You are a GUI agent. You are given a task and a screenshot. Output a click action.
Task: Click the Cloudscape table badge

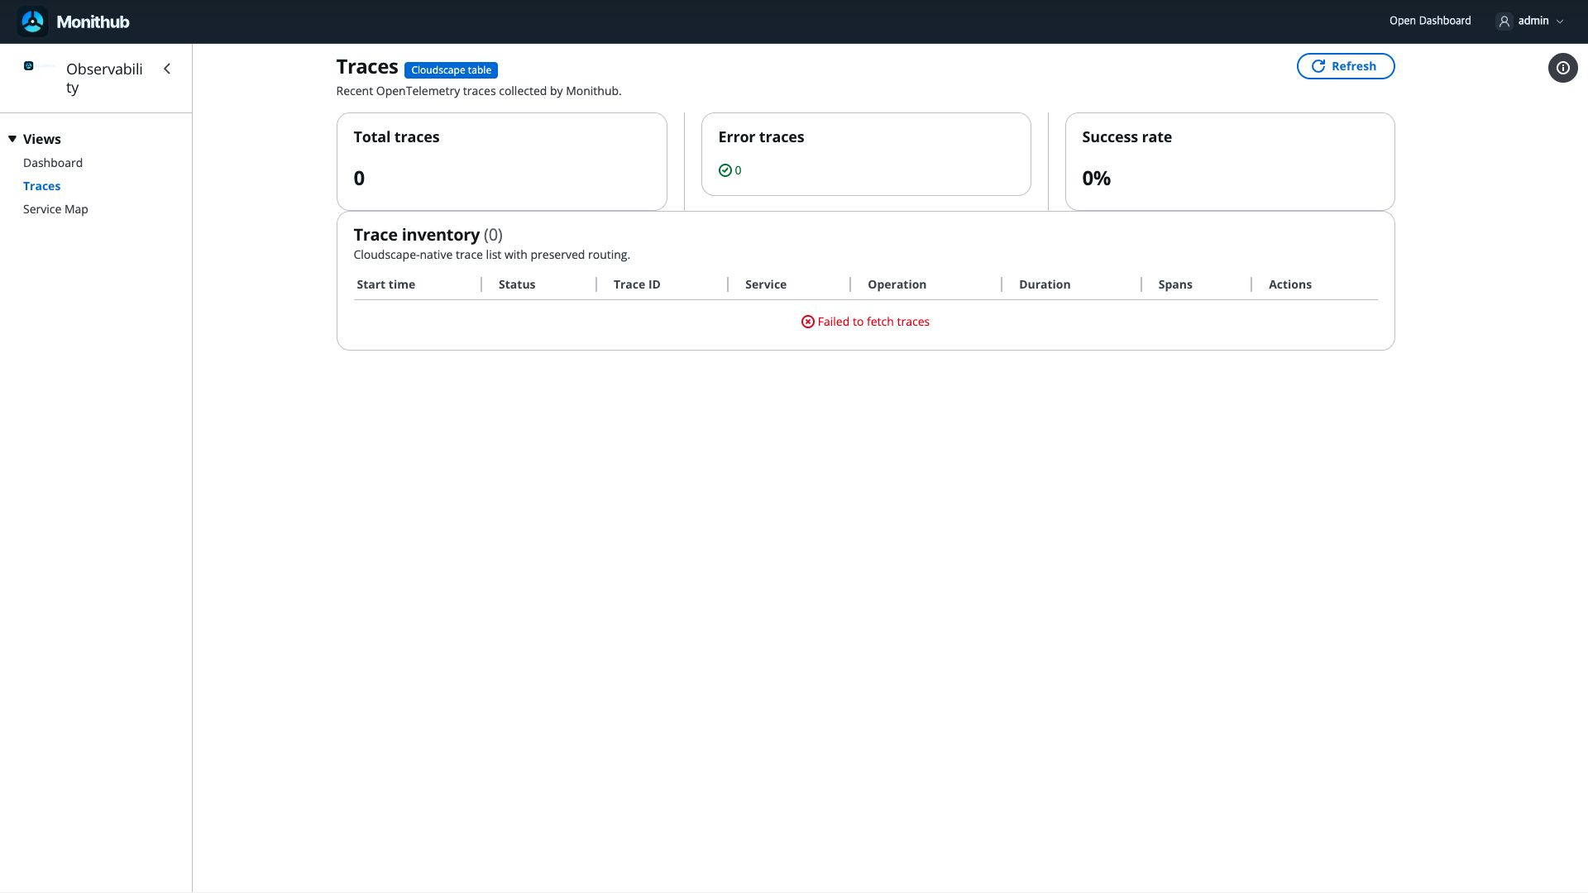click(451, 70)
